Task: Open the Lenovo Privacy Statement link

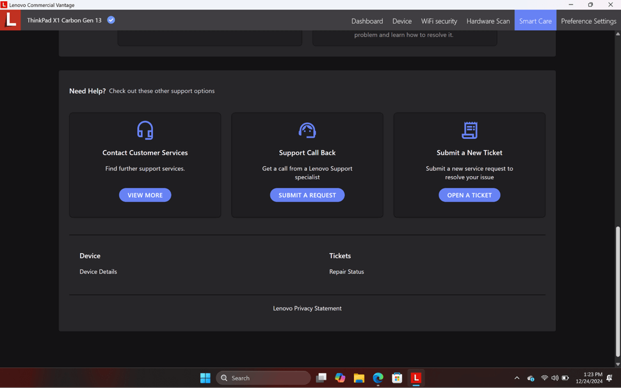Action: click(307, 308)
